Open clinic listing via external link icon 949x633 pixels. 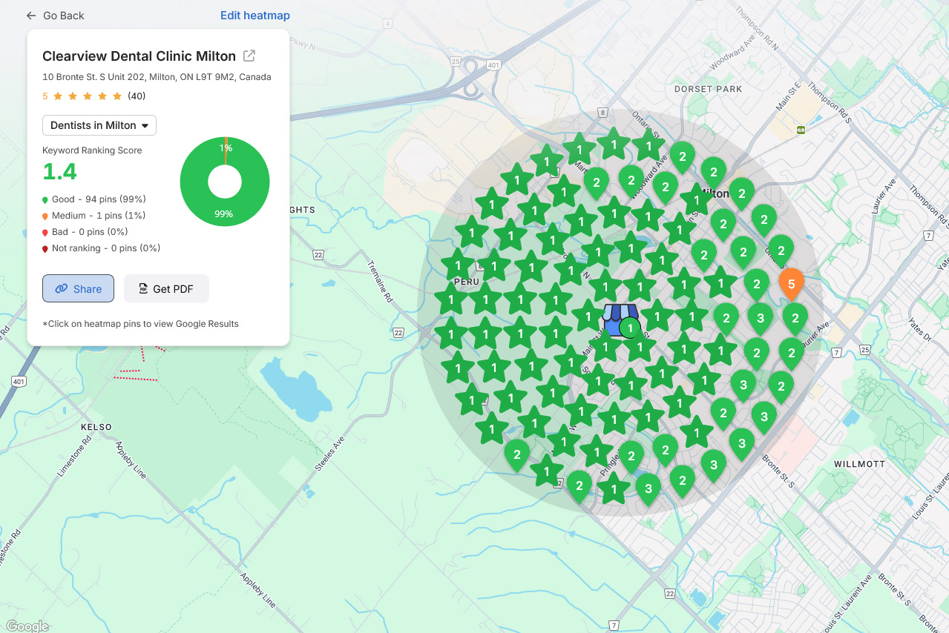point(250,56)
